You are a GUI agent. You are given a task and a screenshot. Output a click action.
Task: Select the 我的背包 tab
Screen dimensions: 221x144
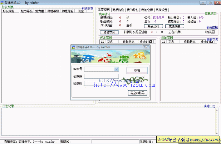(133, 10)
